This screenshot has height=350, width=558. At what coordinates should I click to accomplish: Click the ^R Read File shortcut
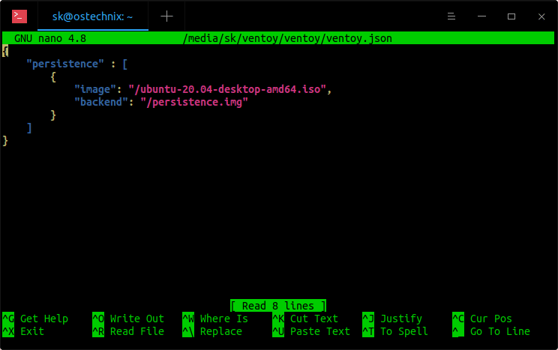click(128, 331)
